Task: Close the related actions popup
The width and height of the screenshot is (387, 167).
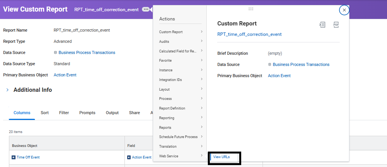Action: 344,10
